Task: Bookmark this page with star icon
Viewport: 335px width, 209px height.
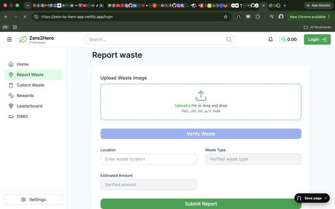Action: point(225,17)
